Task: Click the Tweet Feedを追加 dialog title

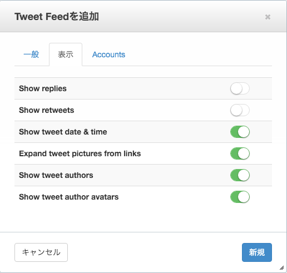Action: 57,17
